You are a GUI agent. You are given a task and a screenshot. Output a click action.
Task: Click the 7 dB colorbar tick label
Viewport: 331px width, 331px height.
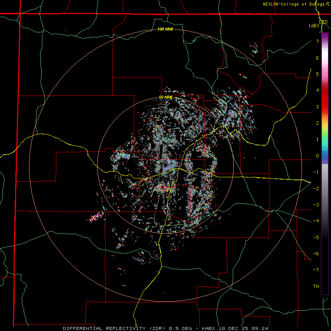pos(317,41)
